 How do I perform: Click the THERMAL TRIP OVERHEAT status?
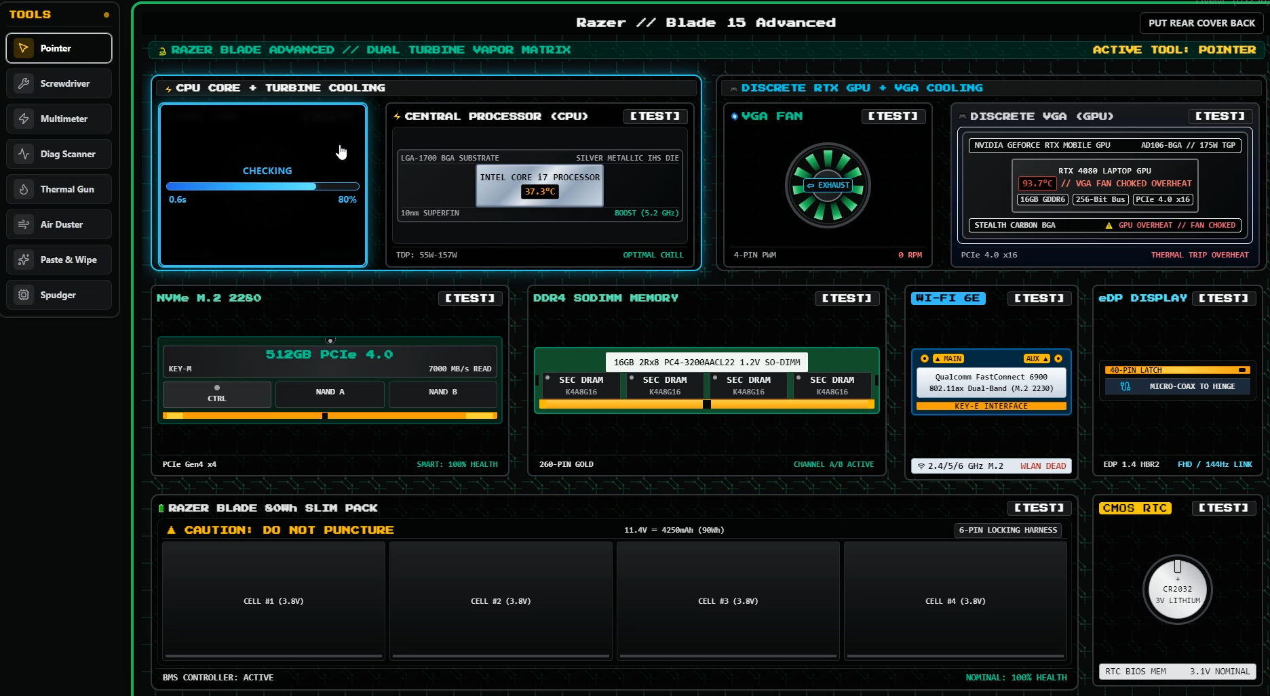tap(1199, 255)
